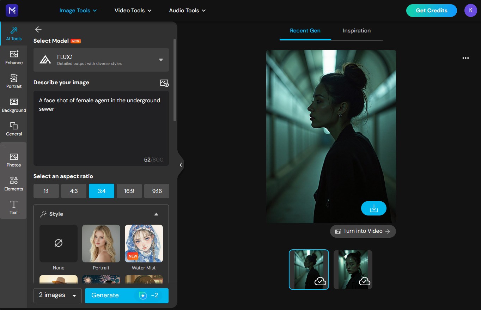
Task: Click the "Select an aspect ratio" label
Action: pos(63,176)
